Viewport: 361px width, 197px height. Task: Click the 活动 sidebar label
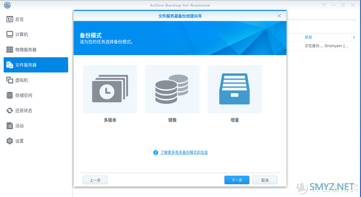point(20,126)
